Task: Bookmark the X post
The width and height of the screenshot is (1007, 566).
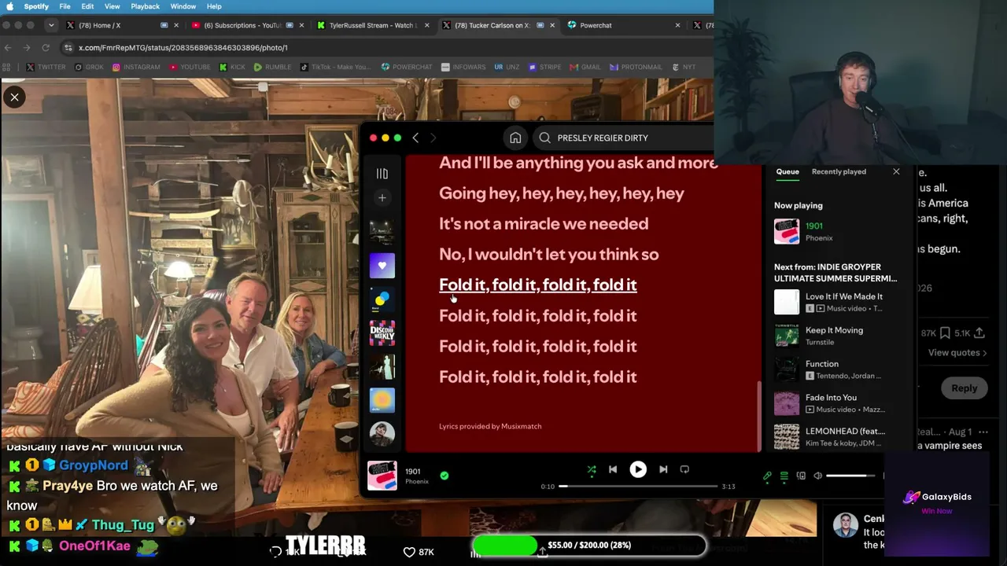Action: (x=945, y=333)
